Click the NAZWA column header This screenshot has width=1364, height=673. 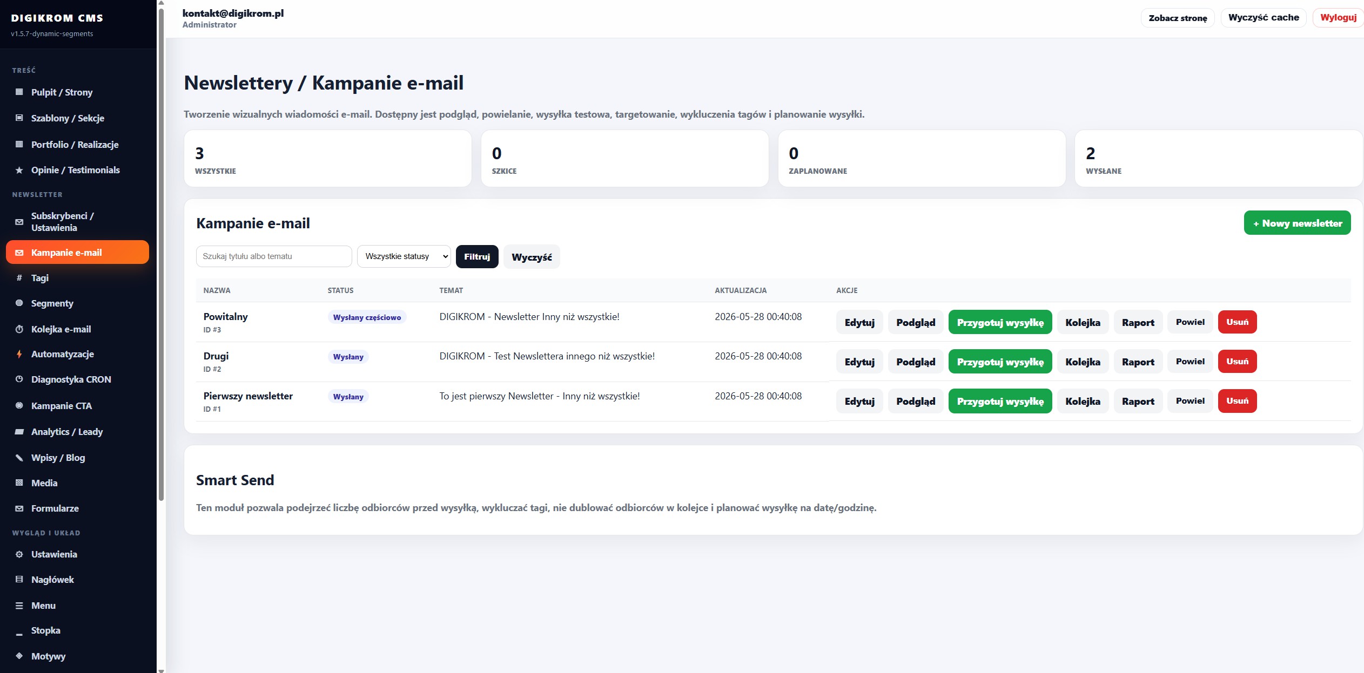(x=217, y=290)
